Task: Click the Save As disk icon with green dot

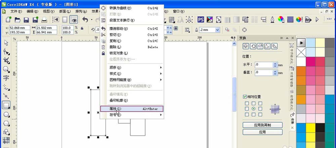Action: point(35,20)
